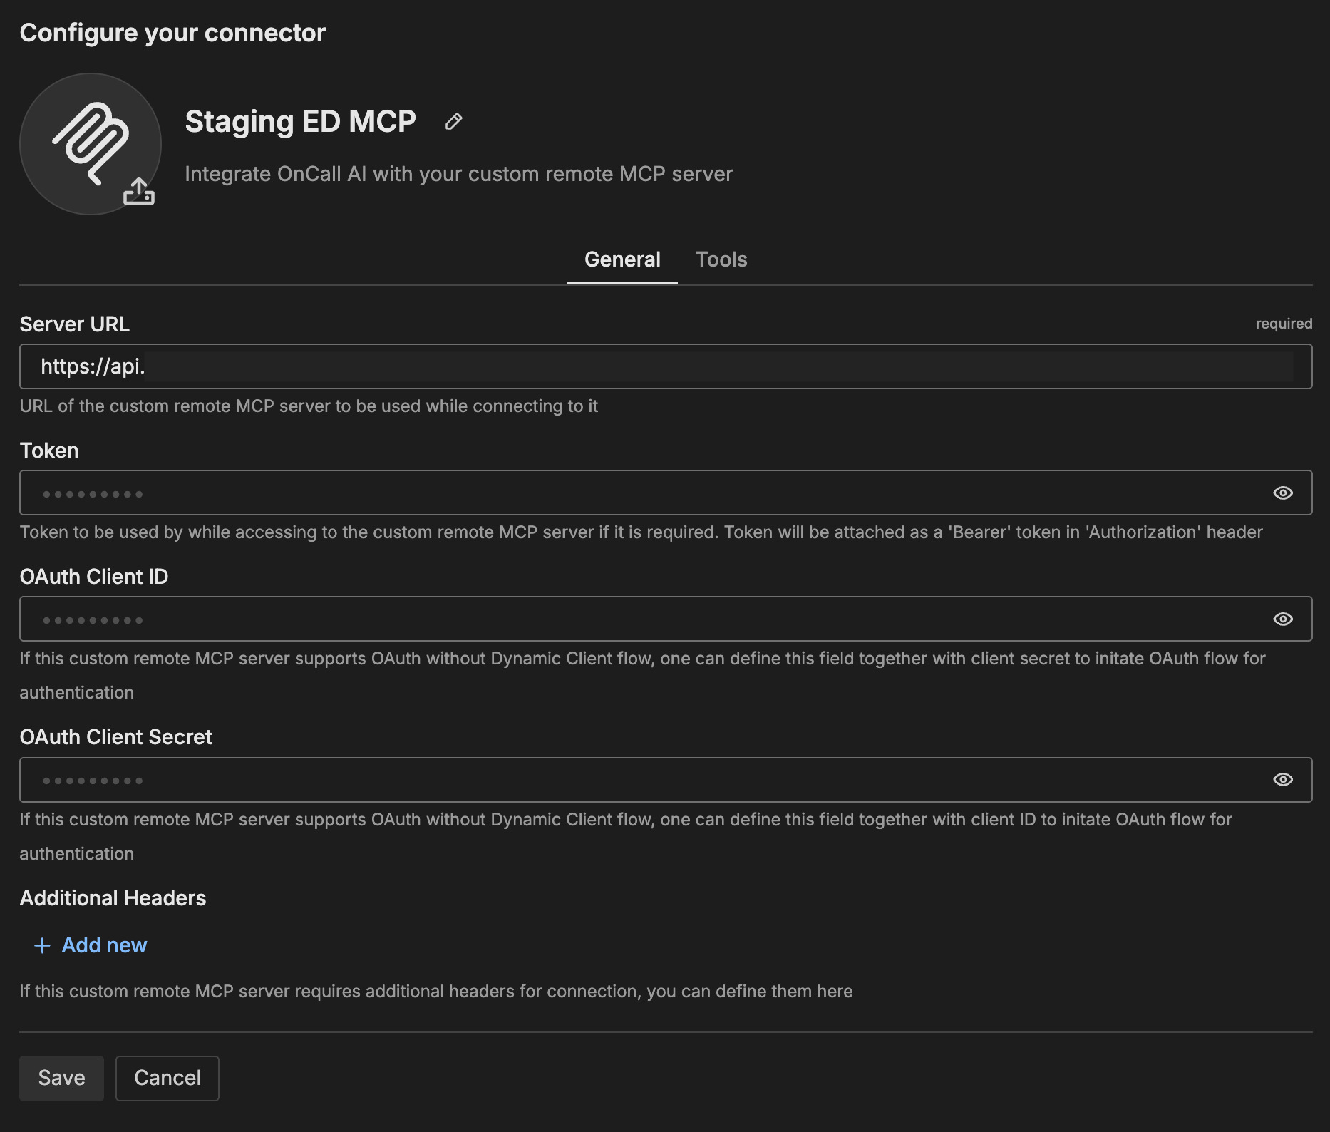The width and height of the screenshot is (1330, 1132).
Task: Click the paperclip connector logo
Action: [x=91, y=143]
